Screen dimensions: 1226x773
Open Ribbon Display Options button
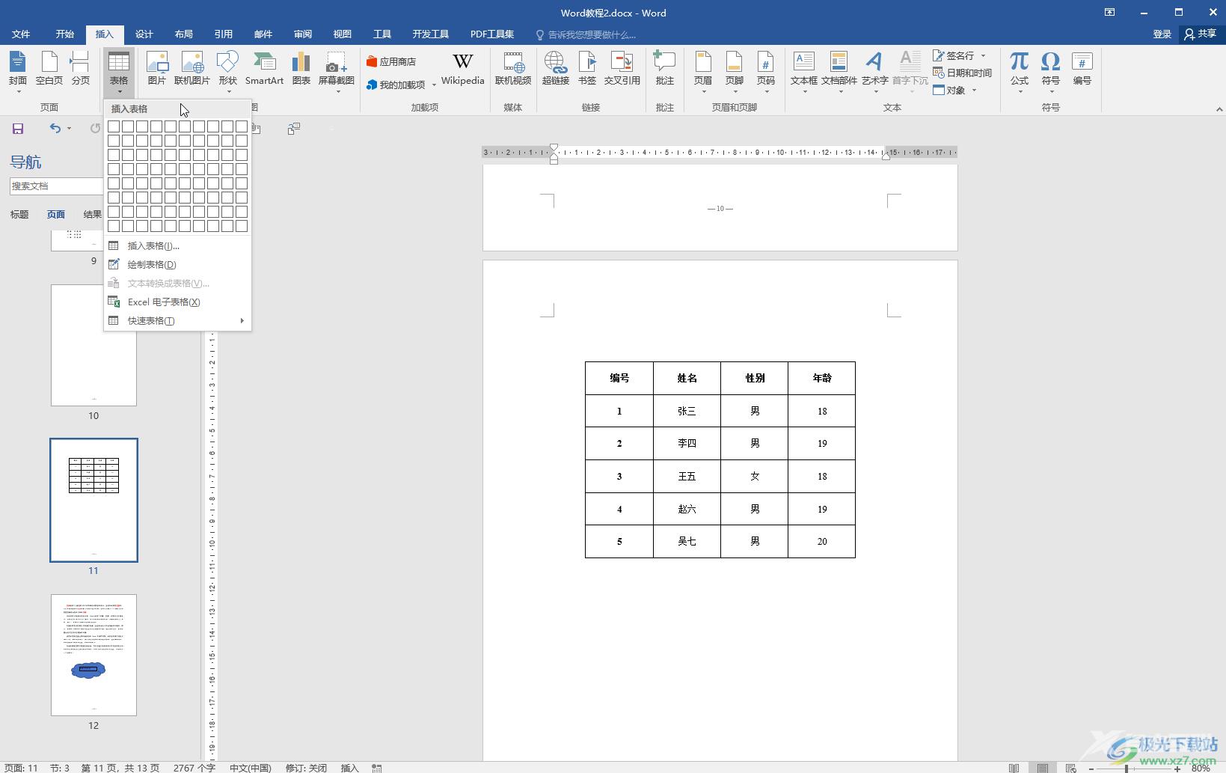[x=1110, y=12]
